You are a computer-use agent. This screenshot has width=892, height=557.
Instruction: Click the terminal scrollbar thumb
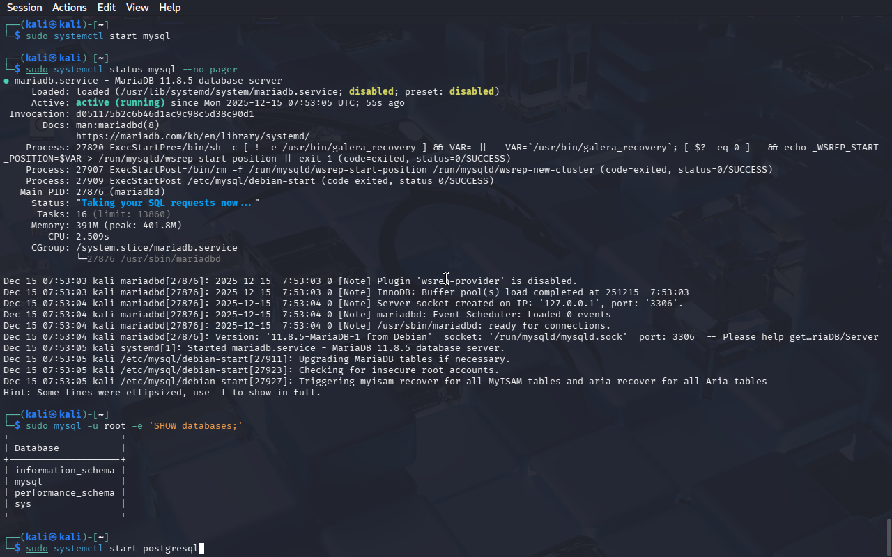pos(889,537)
